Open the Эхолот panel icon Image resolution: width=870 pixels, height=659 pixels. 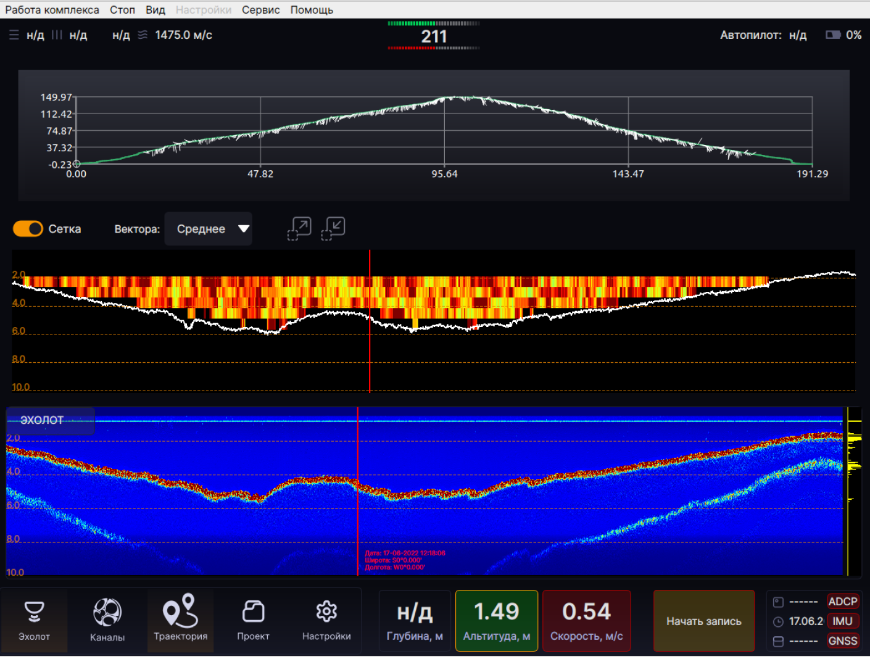pyautogui.click(x=34, y=611)
